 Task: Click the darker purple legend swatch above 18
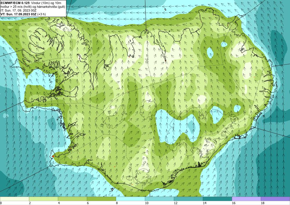click(275, 199)
